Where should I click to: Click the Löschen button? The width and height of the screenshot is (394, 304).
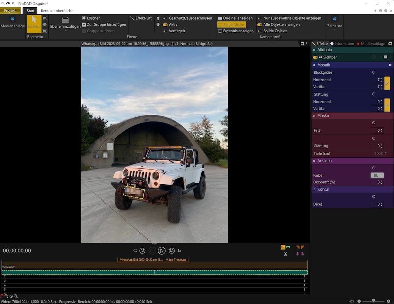pos(91,18)
